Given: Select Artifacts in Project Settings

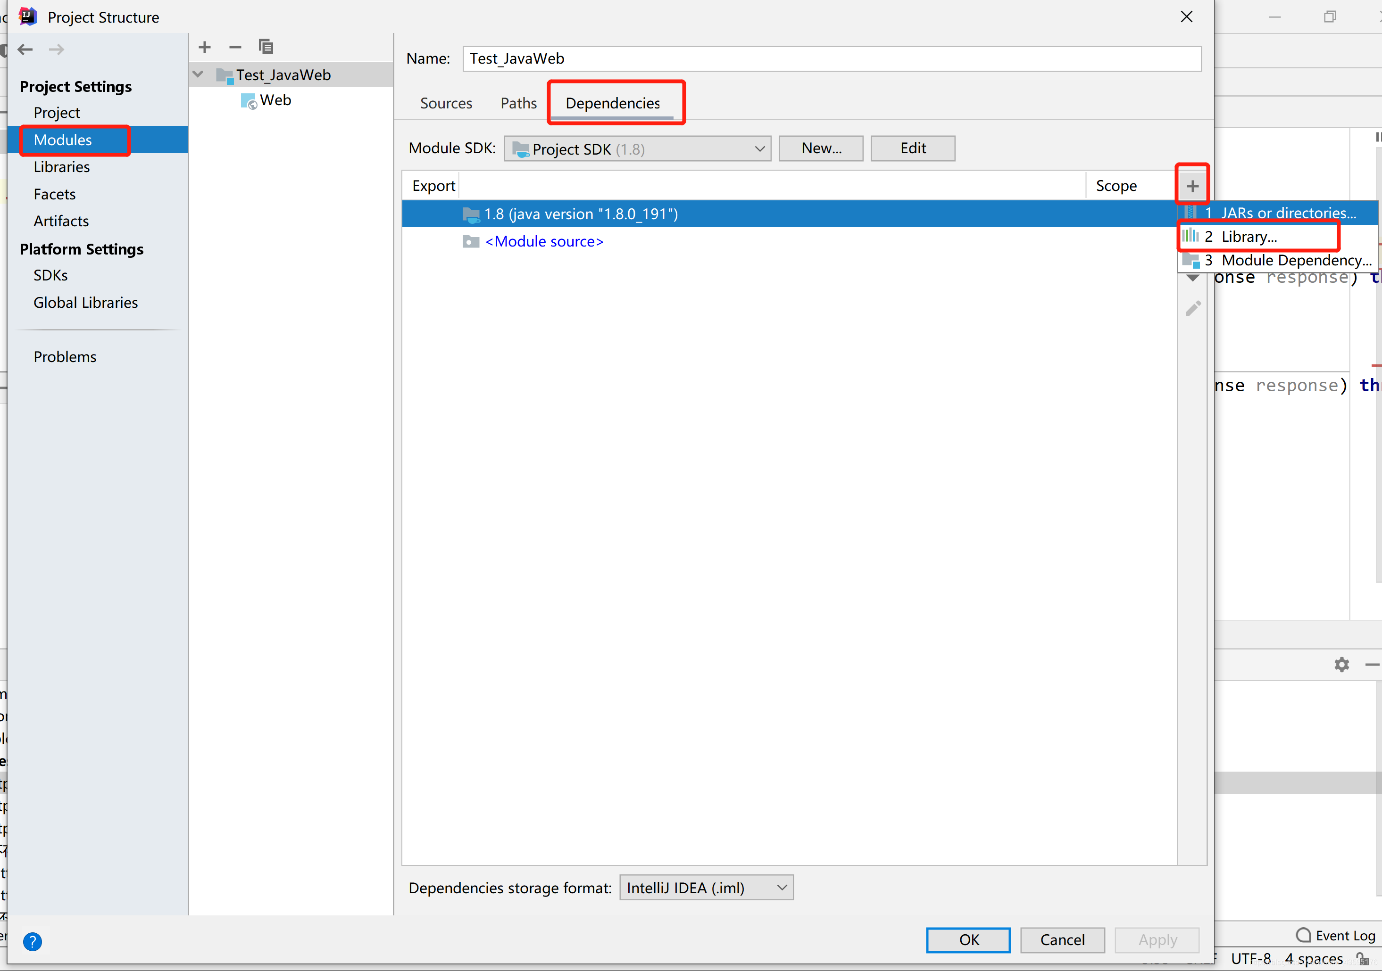Looking at the screenshot, I should 61,221.
